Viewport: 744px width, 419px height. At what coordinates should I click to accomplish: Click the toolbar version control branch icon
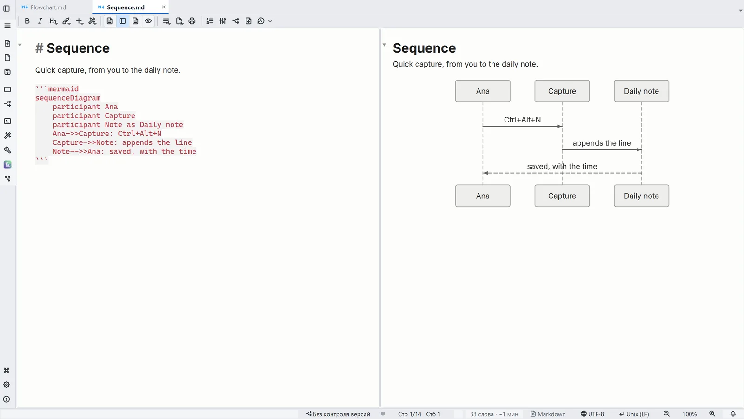click(236, 21)
